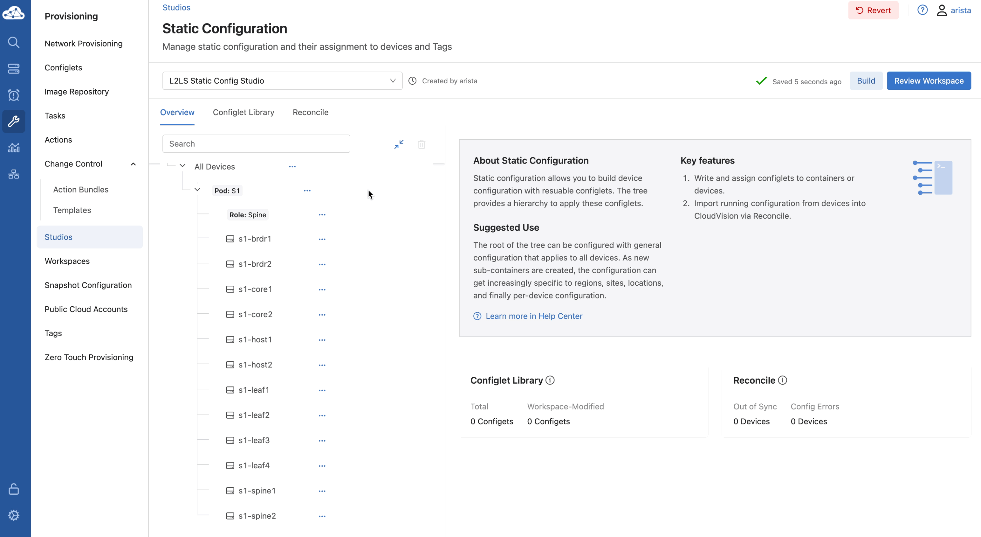Open the Events alarm sidebar icon
The width and height of the screenshot is (981, 537).
(x=14, y=95)
